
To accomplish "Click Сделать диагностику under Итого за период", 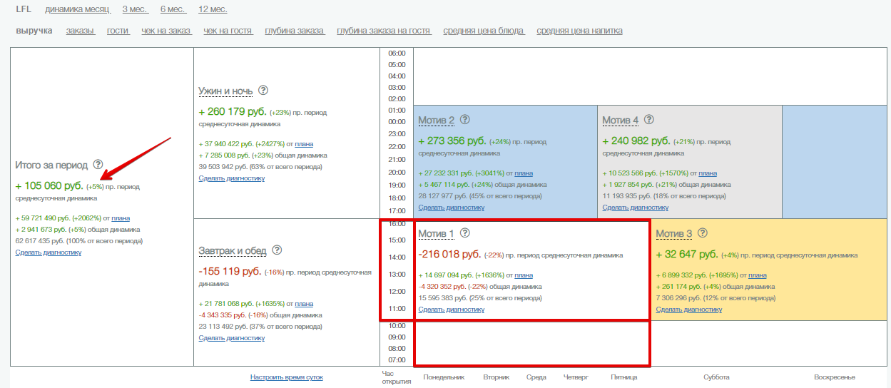I will 48,252.
